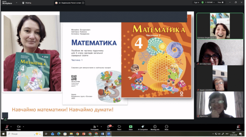The width and height of the screenshot is (246, 137).
Task: Expand the audio options arrow
Action: (11, 127)
